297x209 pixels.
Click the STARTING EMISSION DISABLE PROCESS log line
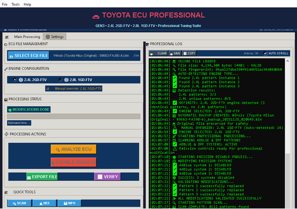pyautogui.click(x=201, y=156)
